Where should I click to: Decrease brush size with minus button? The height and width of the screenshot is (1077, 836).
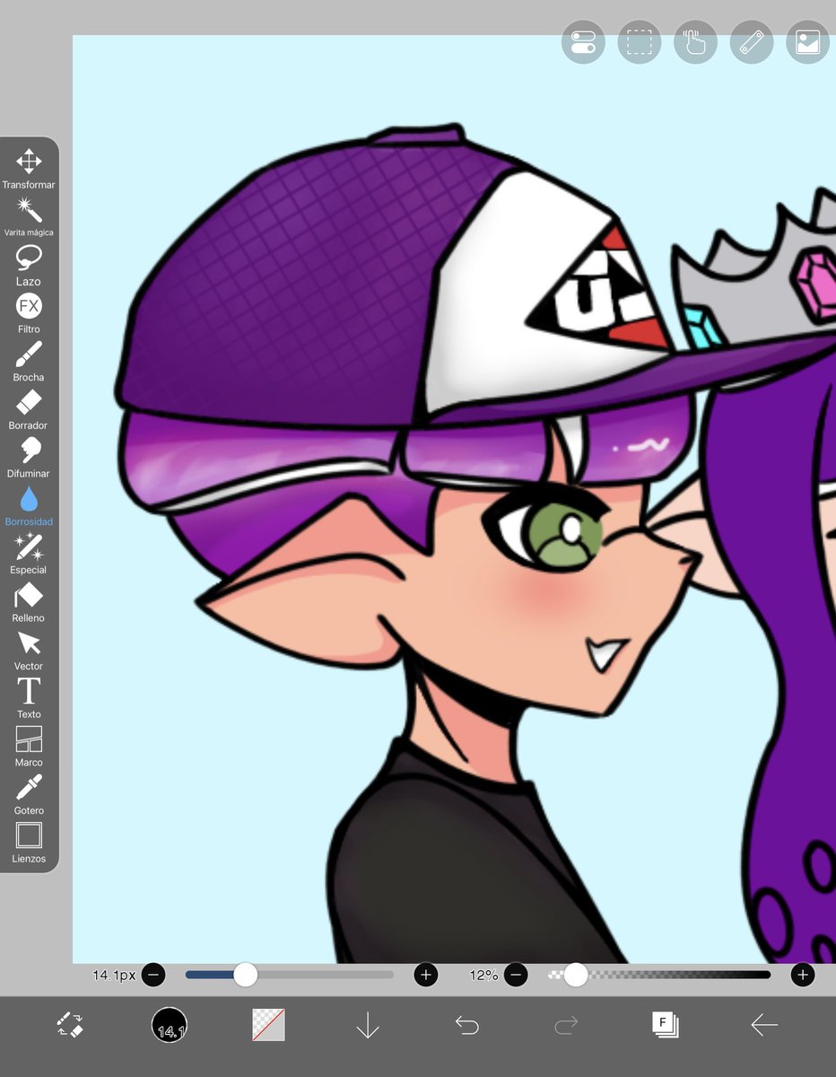[x=153, y=975]
